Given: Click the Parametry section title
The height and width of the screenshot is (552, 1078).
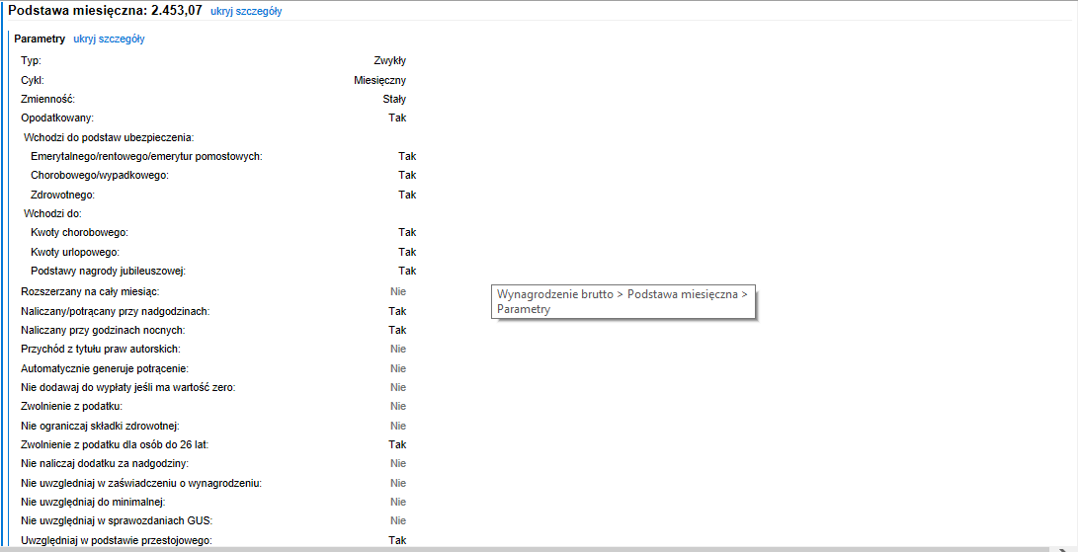Looking at the screenshot, I should click(40, 39).
